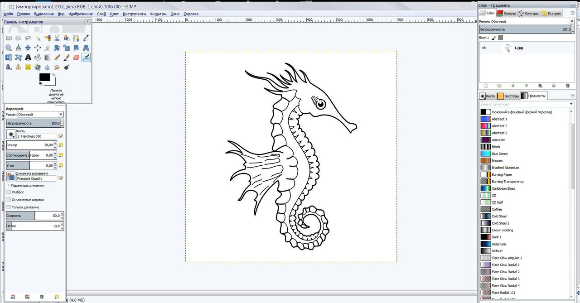580x303 pixels.
Task: Enable the Только движение checkbox
Action: tap(9, 207)
